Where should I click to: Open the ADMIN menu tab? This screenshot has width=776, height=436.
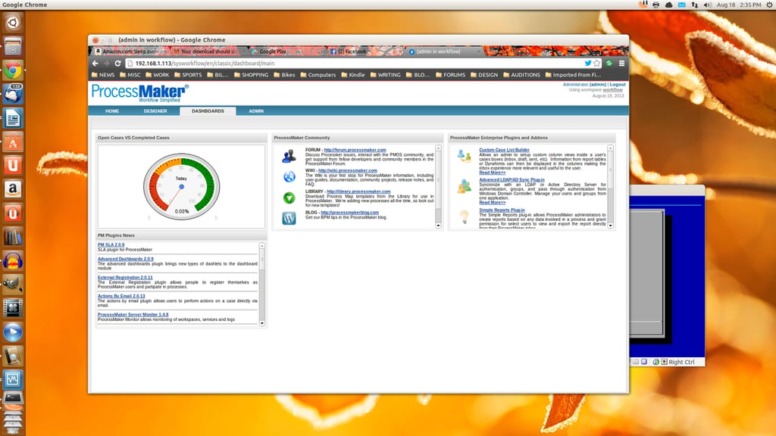tap(256, 111)
